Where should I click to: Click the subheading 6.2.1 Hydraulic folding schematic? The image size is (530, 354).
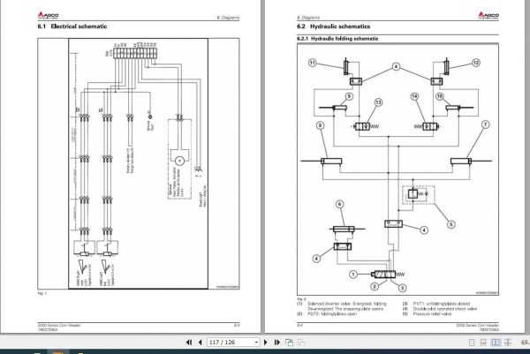click(x=337, y=39)
